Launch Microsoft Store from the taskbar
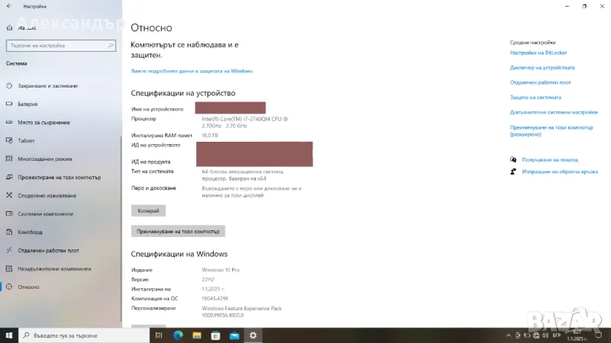The height and width of the screenshot is (343, 611). coord(215,335)
